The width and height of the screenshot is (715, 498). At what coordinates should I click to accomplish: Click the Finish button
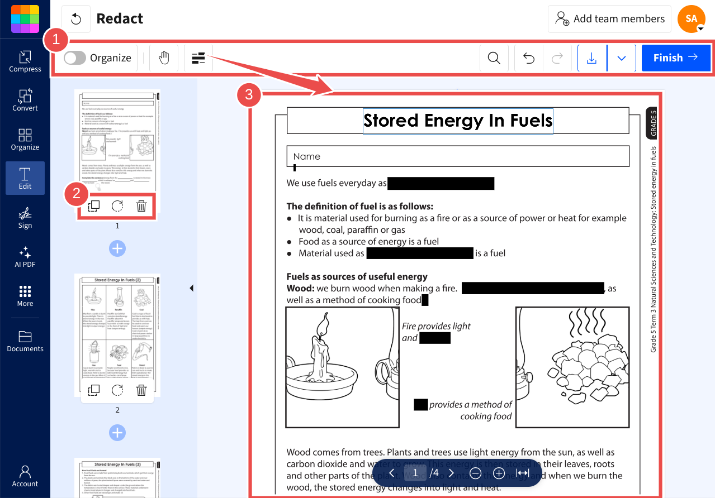[x=676, y=58]
